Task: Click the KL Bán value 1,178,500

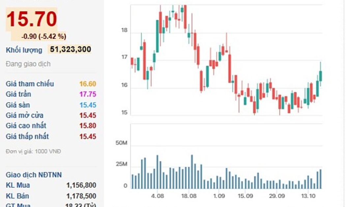Action: (81, 196)
